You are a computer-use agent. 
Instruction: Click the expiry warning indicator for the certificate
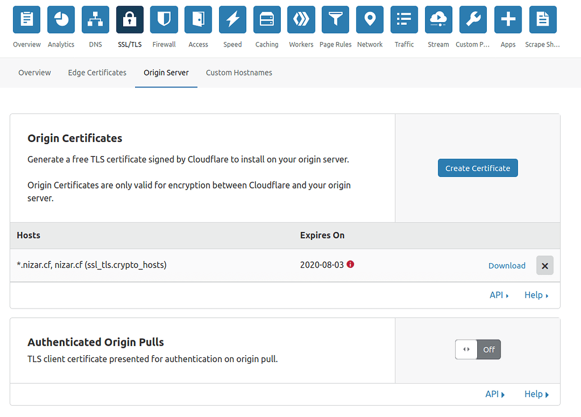pos(351,264)
